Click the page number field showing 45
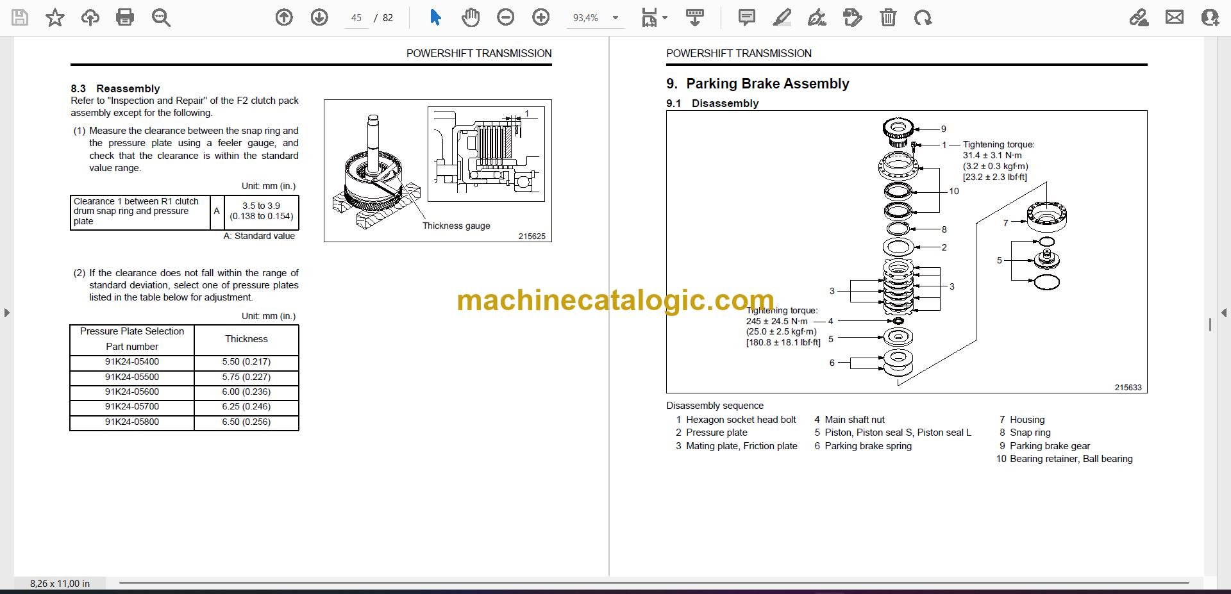Screen dimensions: 1231x594 pos(356,18)
